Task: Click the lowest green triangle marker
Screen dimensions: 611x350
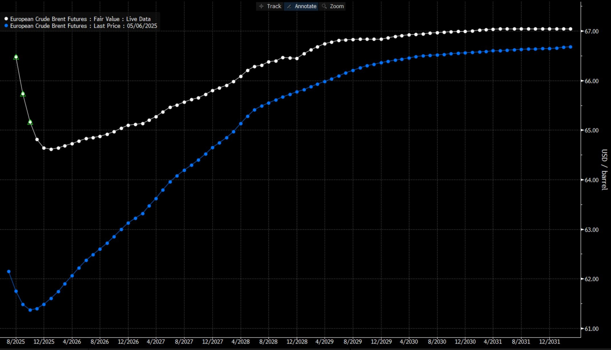Action: click(x=30, y=122)
